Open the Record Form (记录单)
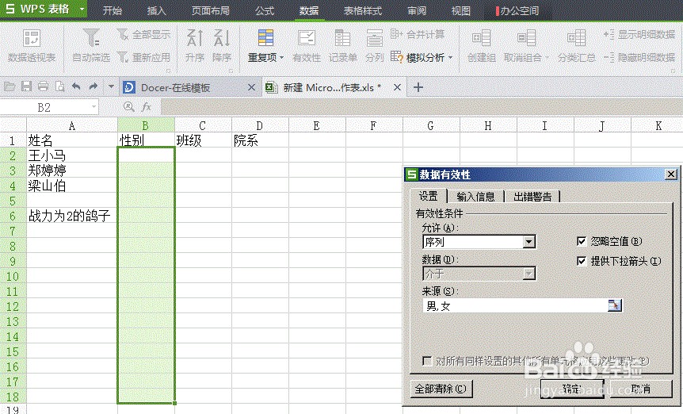Viewport: 683px width, 414px height. tap(343, 46)
